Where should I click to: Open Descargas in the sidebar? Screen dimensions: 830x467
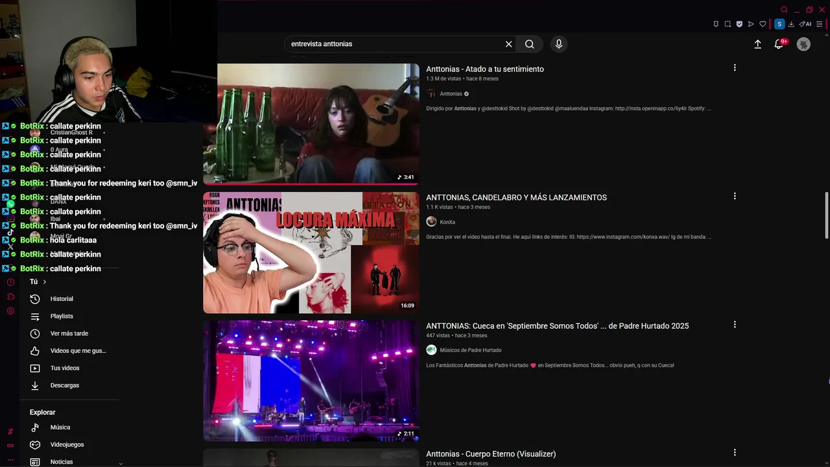(x=65, y=385)
